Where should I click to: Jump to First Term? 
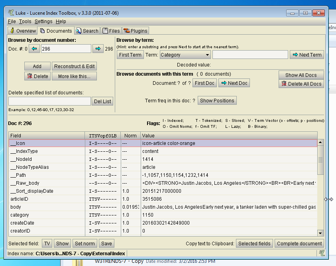tap(130, 55)
